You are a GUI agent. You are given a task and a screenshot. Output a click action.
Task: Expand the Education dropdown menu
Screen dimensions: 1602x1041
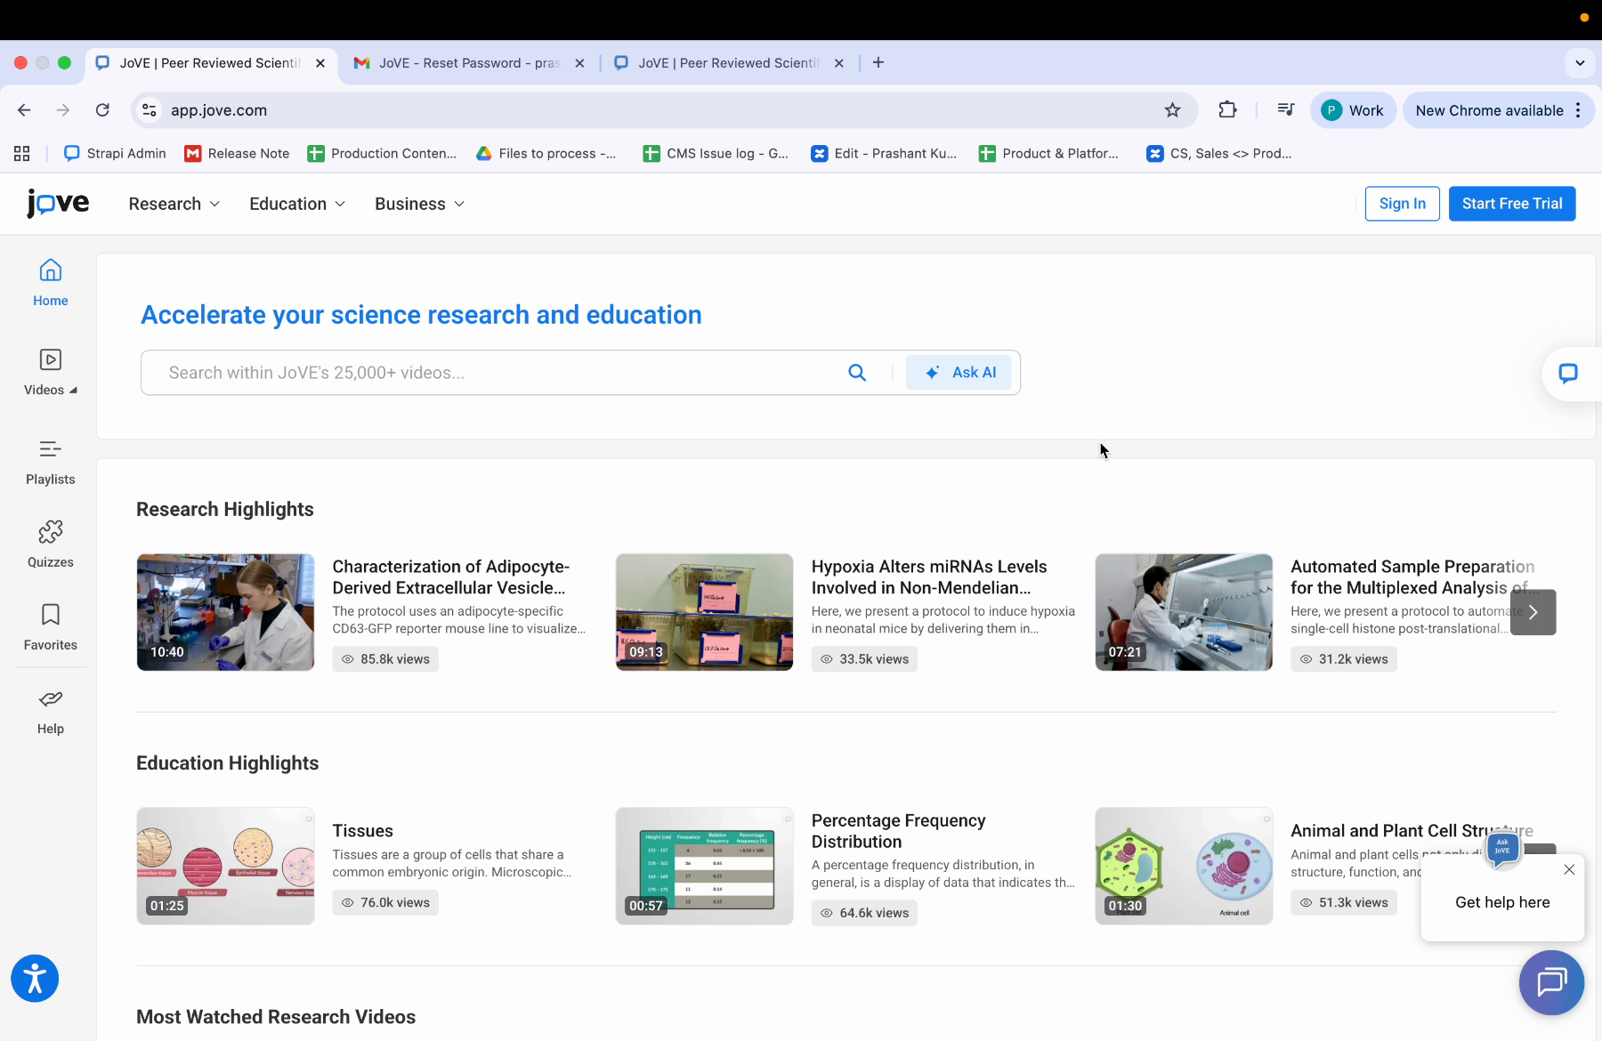297,204
